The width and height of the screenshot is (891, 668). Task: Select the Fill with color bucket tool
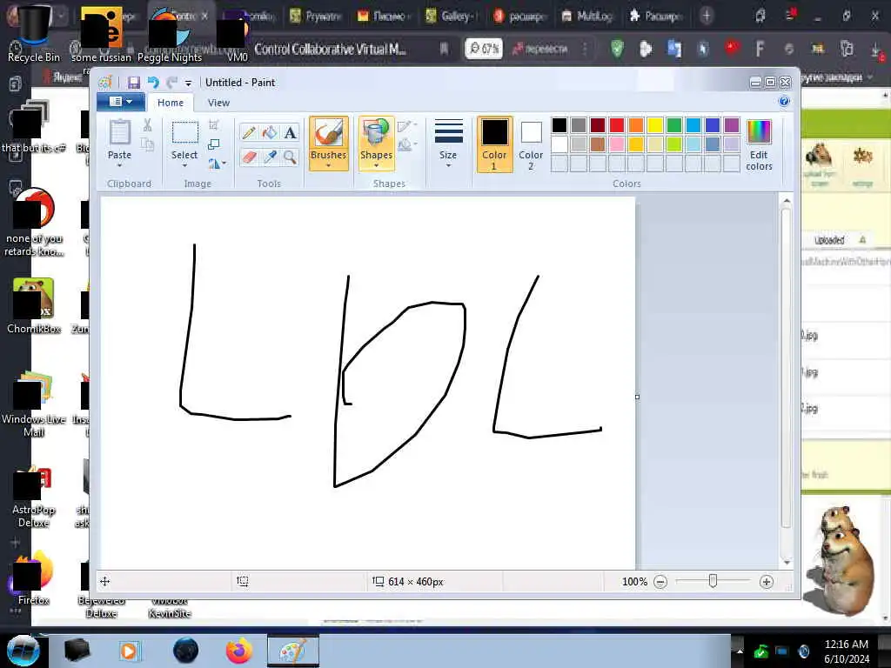click(x=270, y=133)
